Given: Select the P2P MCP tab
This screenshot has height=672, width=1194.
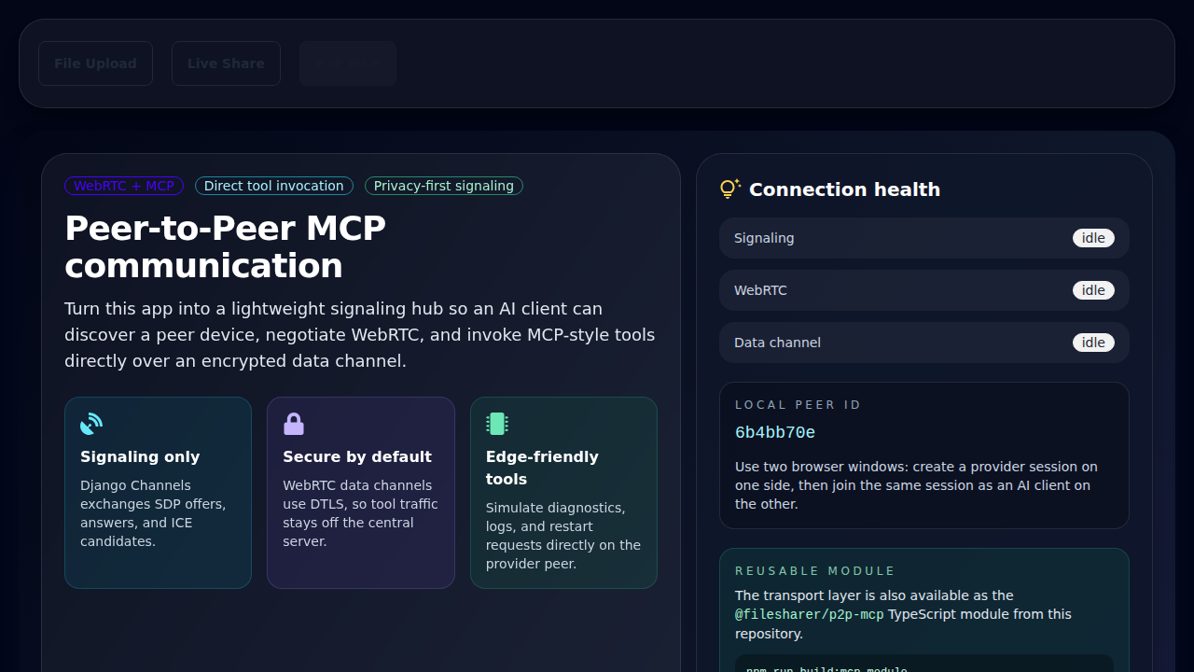Looking at the screenshot, I should [347, 63].
